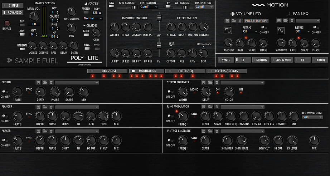The width and height of the screenshot is (330, 176).
Task: Open Volume LFO Retrig Off dropdown
Action: point(250,31)
